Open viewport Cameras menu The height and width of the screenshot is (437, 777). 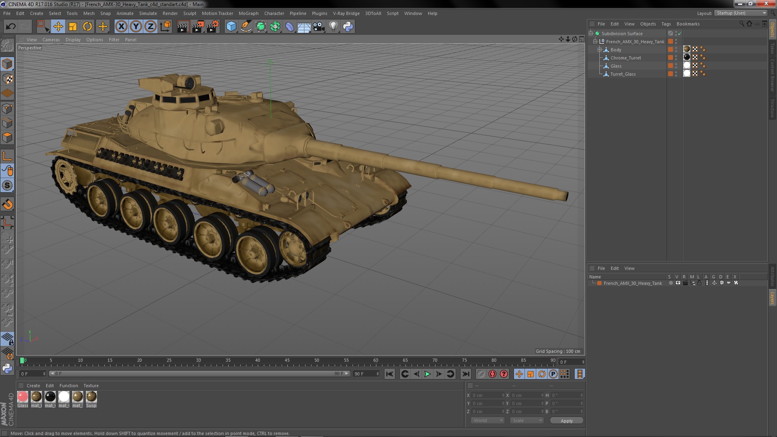click(51, 40)
